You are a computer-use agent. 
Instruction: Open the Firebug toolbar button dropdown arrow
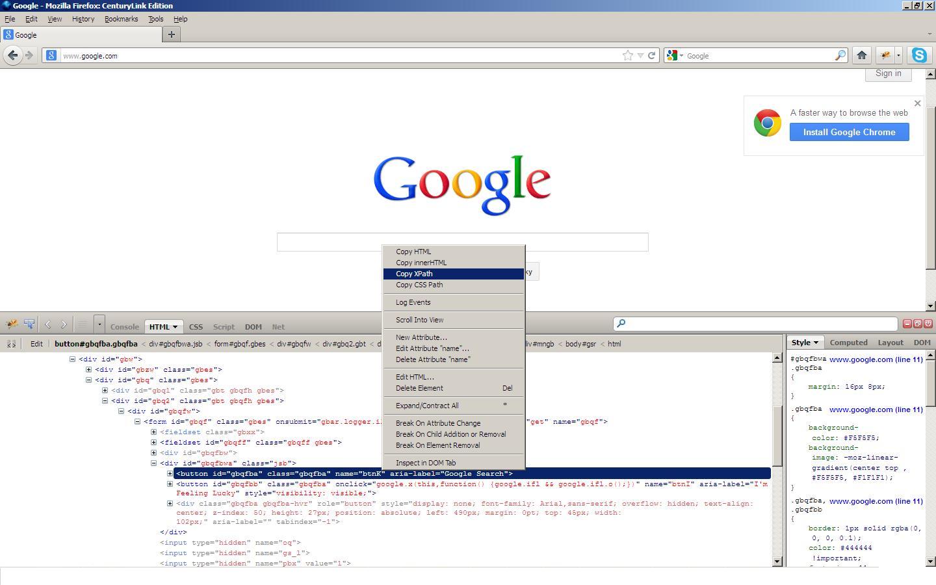click(x=898, y=55)
